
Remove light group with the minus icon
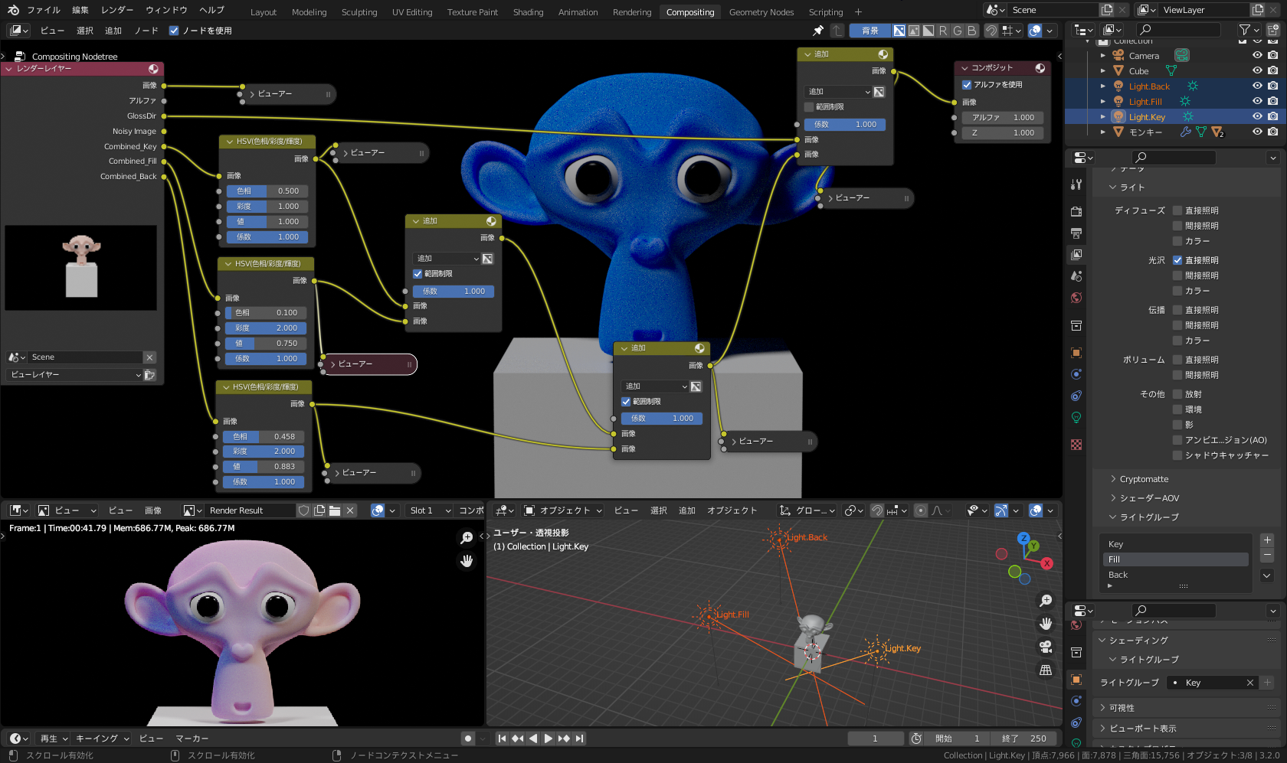[x=1267, y=555]
